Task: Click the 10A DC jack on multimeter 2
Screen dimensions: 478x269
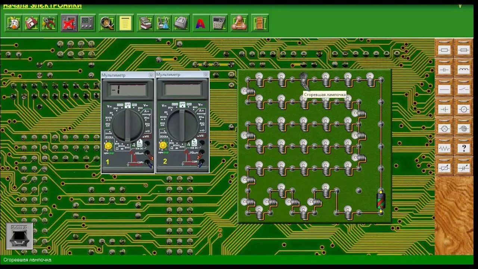Action: (202, 142)
